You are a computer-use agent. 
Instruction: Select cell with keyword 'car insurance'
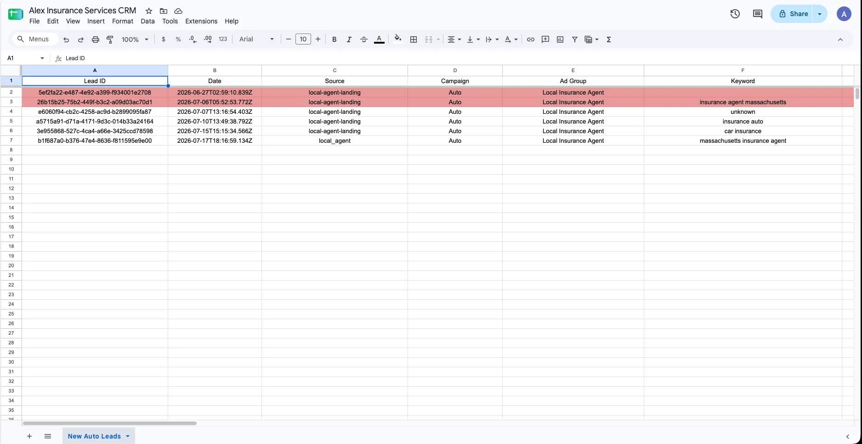(743, 131)
